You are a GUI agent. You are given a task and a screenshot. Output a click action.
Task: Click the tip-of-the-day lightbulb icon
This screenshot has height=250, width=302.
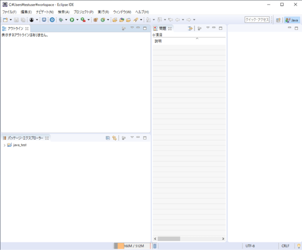tap(298, 246)
